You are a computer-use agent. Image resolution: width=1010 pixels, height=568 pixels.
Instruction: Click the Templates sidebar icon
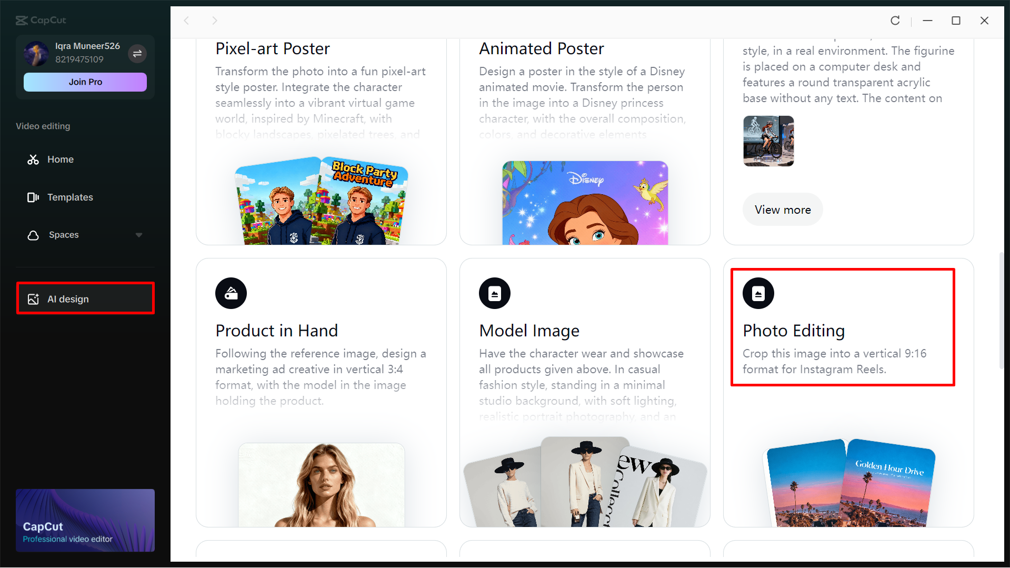click(x=33, y=197)
